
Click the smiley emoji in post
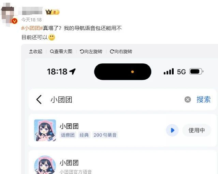[52, 37]
